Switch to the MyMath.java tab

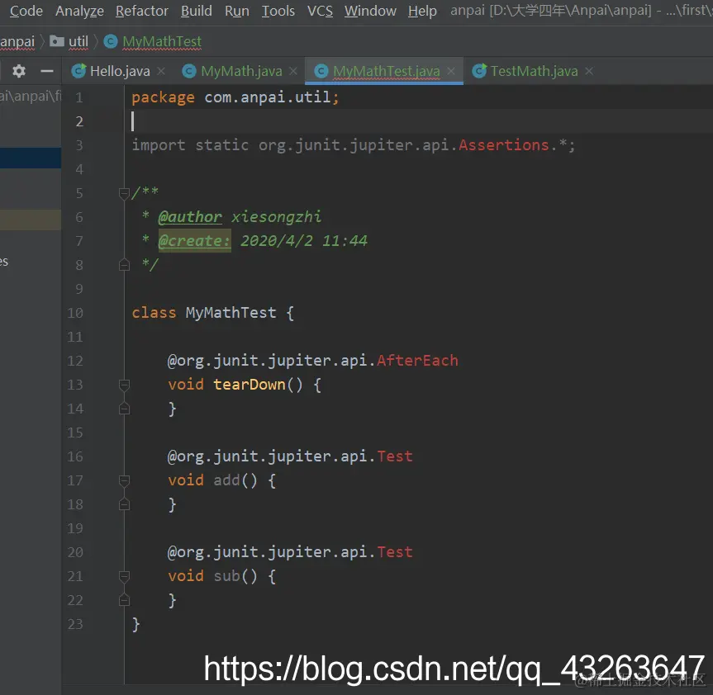tap(241, 71)
